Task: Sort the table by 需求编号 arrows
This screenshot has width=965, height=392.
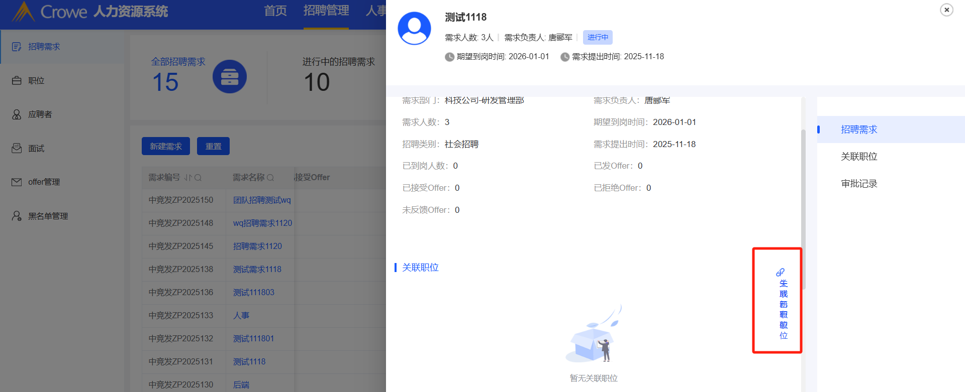Action: point(188,178)
